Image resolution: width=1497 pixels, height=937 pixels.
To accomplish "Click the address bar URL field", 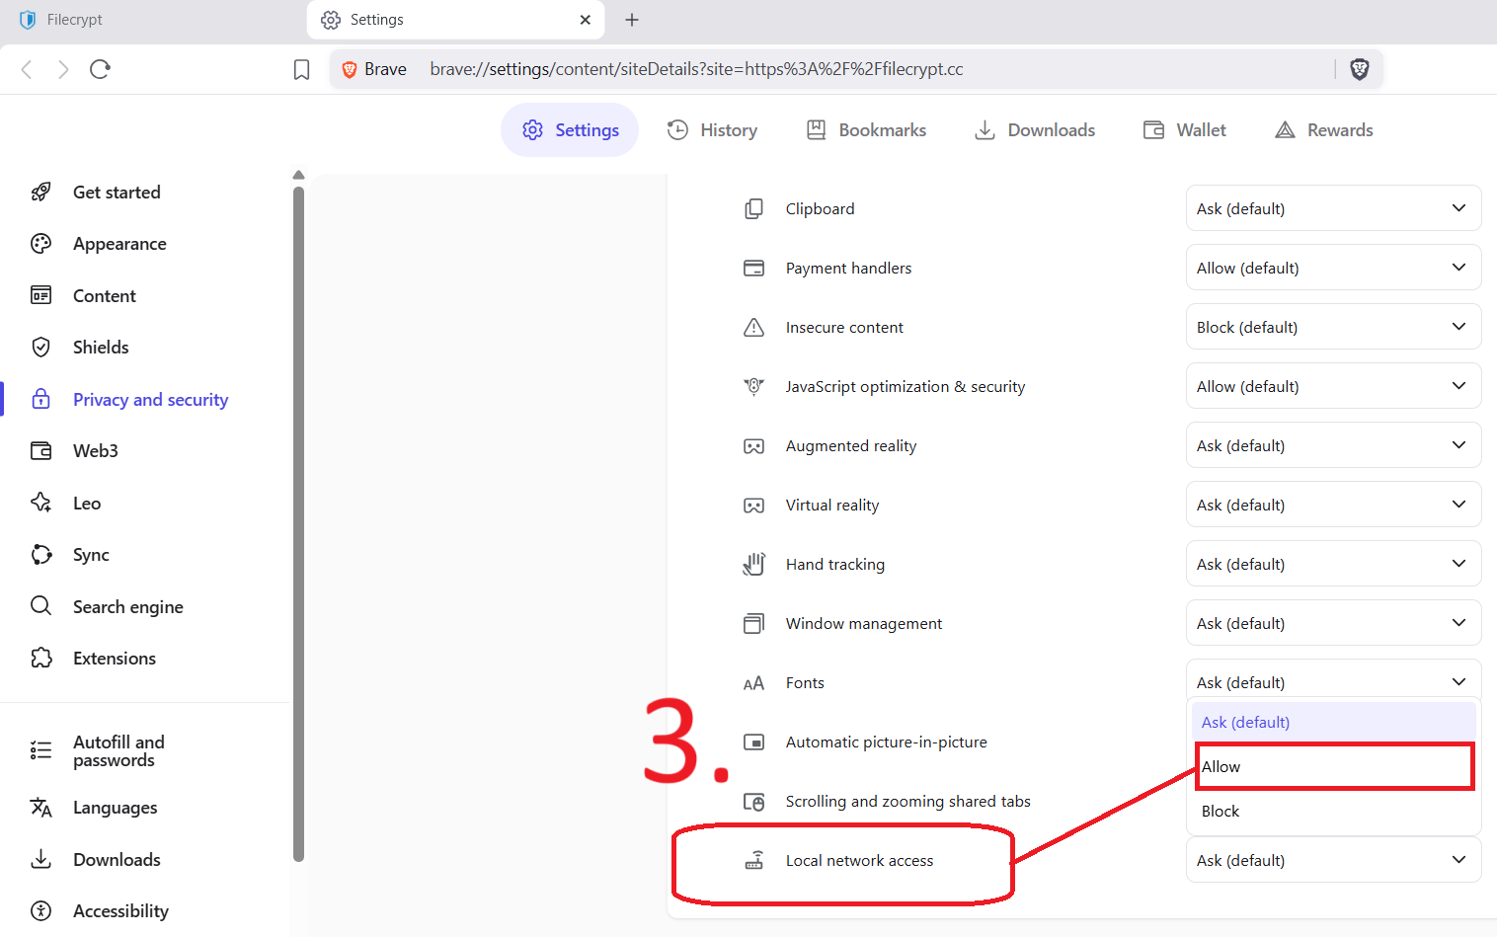I will [x=696, y=69].
